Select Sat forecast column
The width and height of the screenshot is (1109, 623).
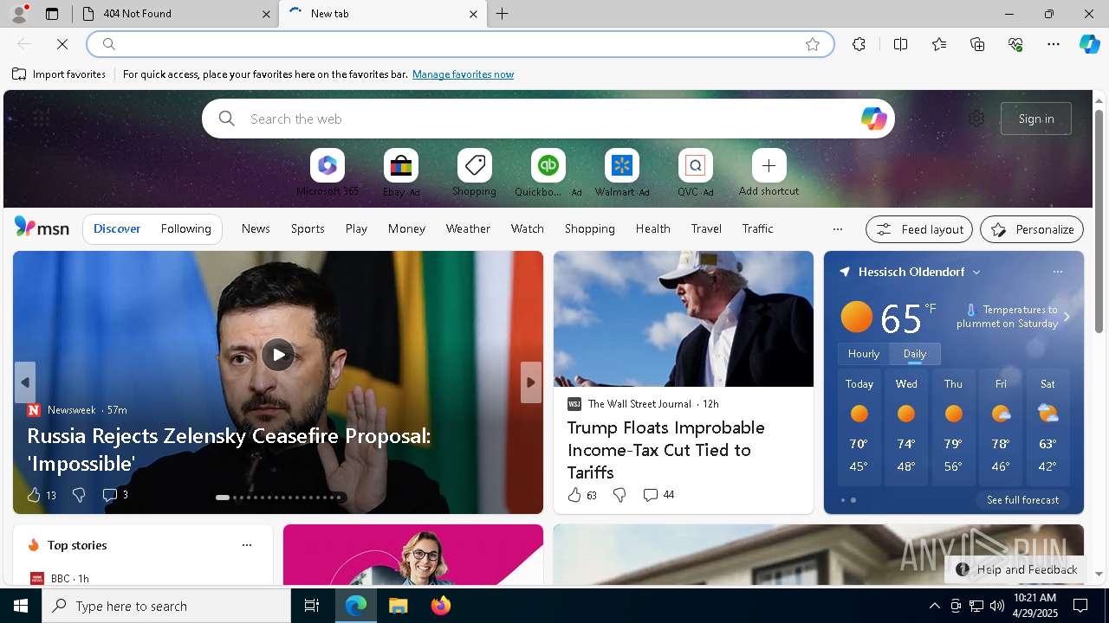click(1047, 427)
